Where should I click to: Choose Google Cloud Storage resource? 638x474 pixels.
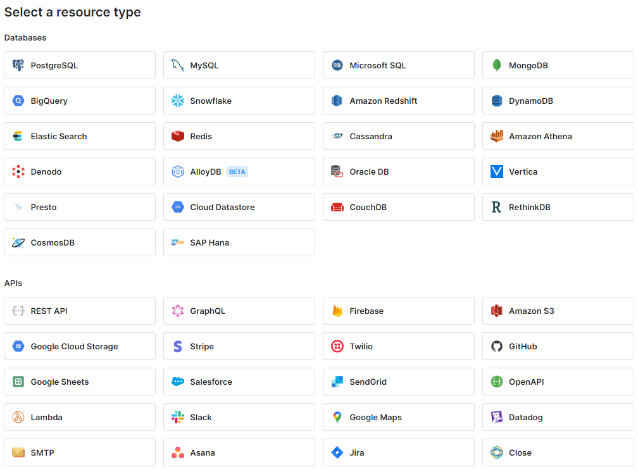click(80, 346)
